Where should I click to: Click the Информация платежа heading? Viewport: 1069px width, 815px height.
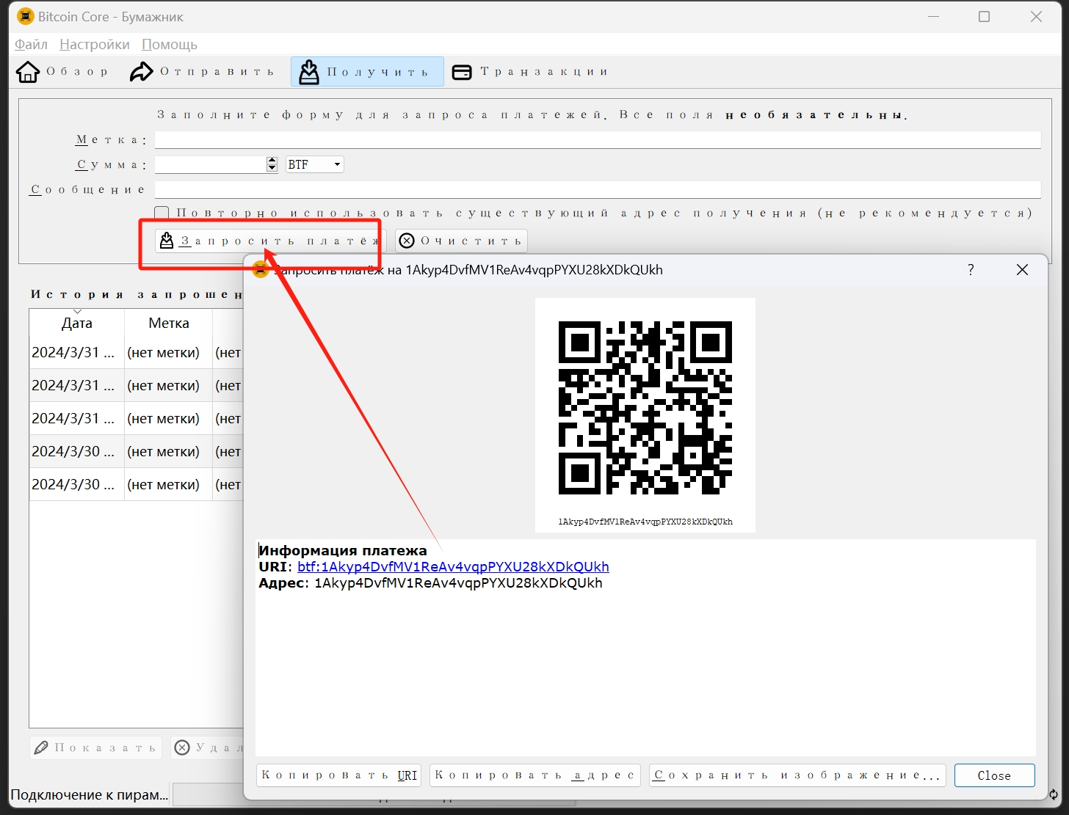pyautogui.click(x=343, y=551)
